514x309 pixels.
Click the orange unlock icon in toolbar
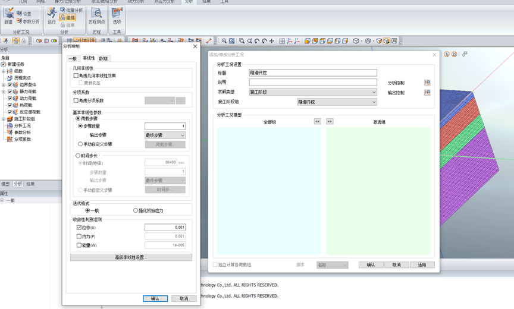point(15,41)
